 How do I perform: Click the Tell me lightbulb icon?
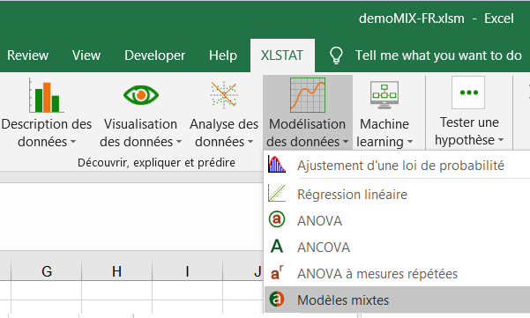(336, 55)
